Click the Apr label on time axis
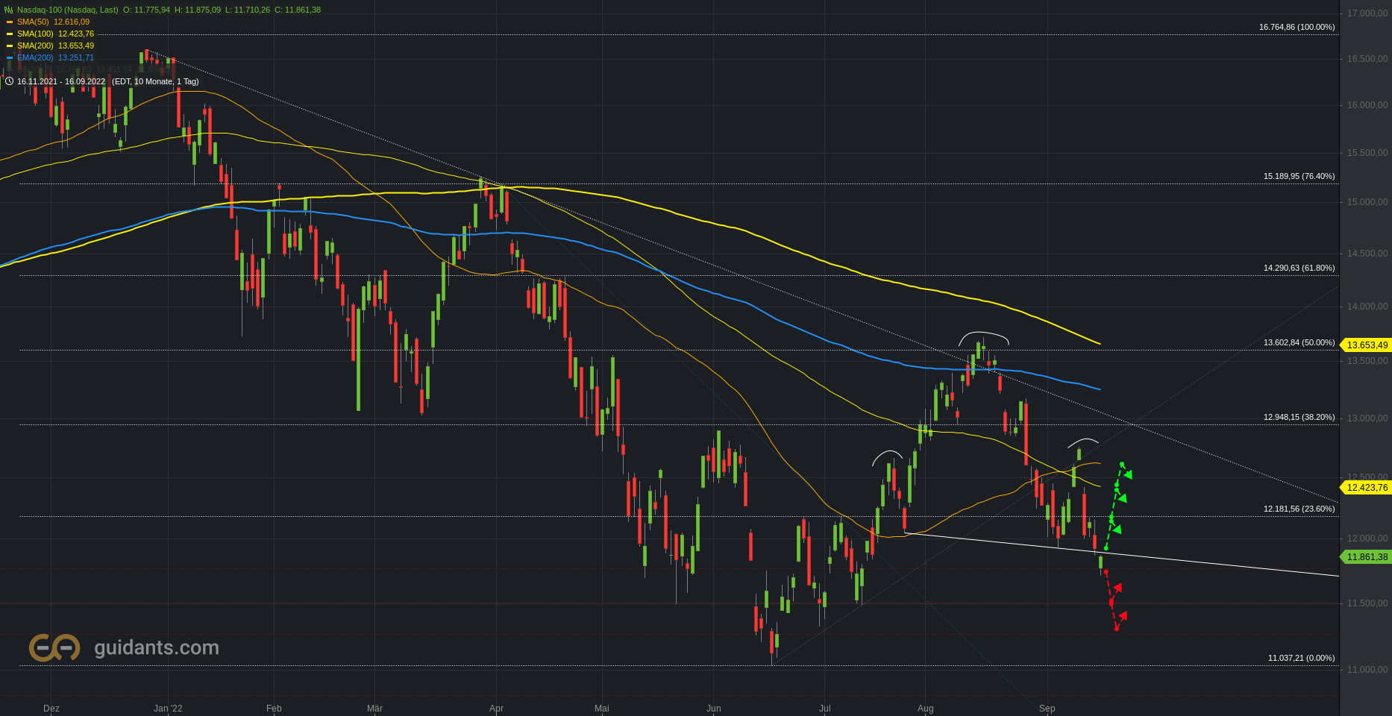1392x716 pixels. click(496, 709)
